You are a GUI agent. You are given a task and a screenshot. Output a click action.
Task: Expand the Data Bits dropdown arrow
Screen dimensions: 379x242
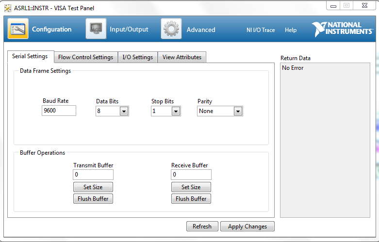pos(124,111)
